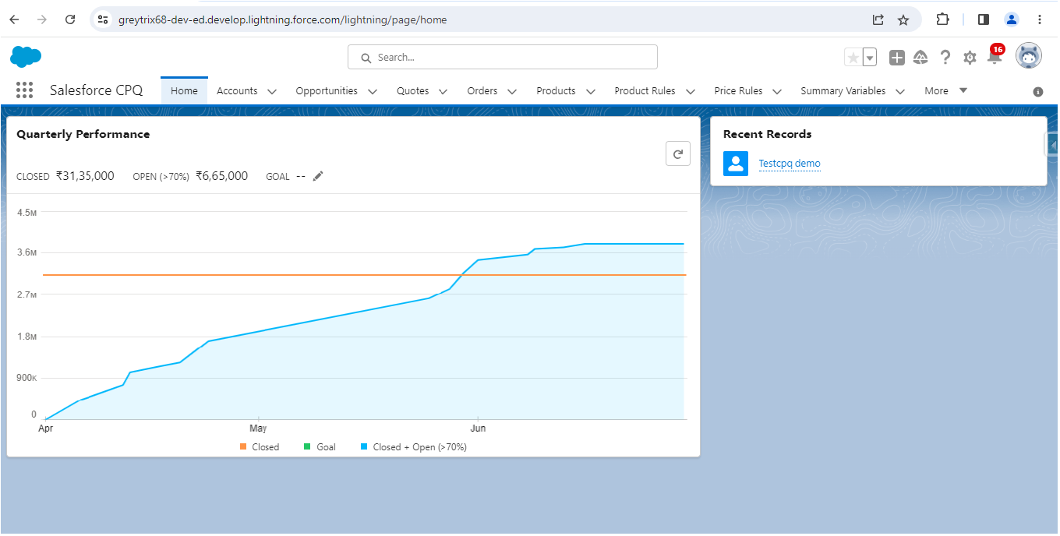Refresh the Quarterly Performance chart

click(677, 154)
